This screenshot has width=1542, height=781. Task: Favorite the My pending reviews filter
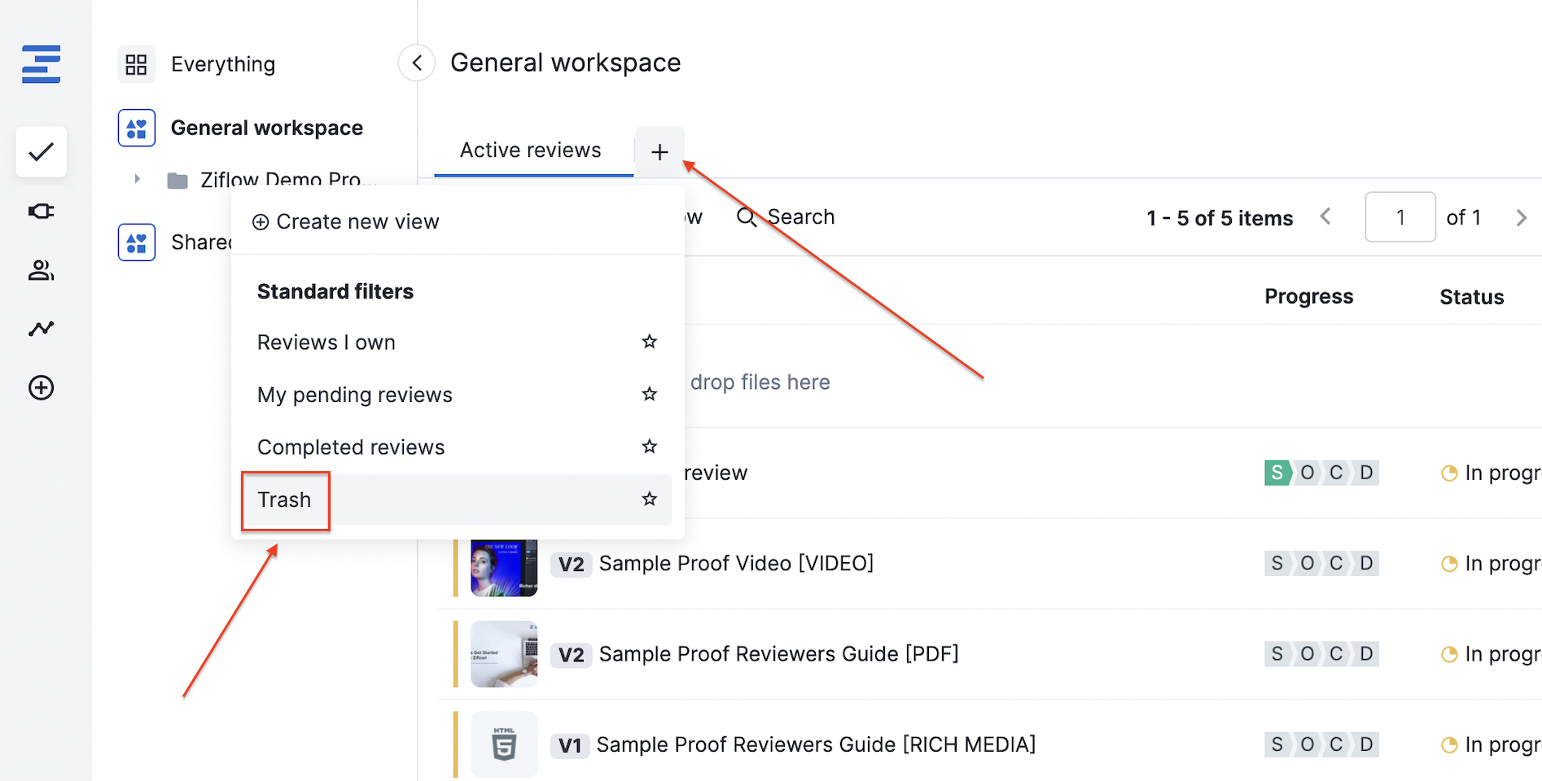[649, 395]
